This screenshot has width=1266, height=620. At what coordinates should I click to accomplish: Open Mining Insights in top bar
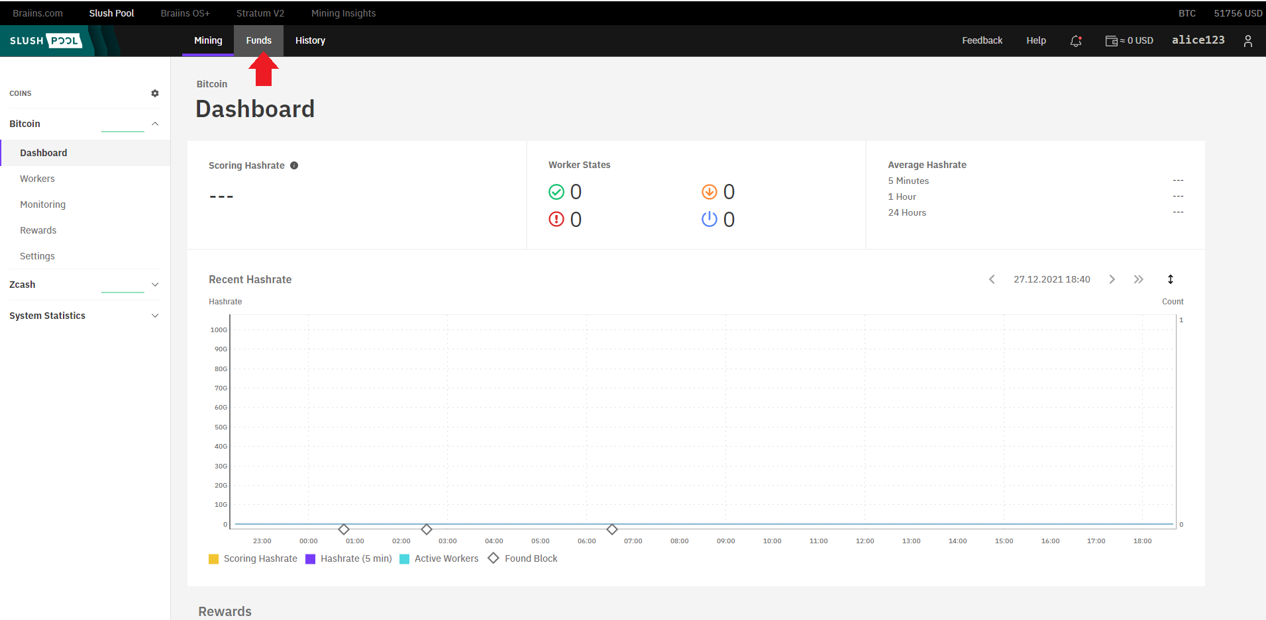click(x=343, y=13)
